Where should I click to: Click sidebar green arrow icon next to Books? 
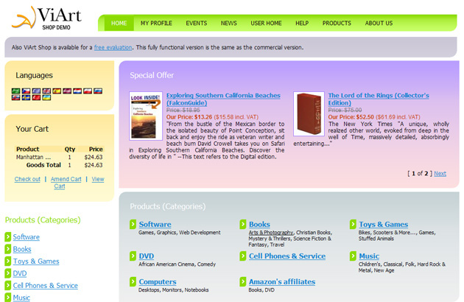[8, 249]
